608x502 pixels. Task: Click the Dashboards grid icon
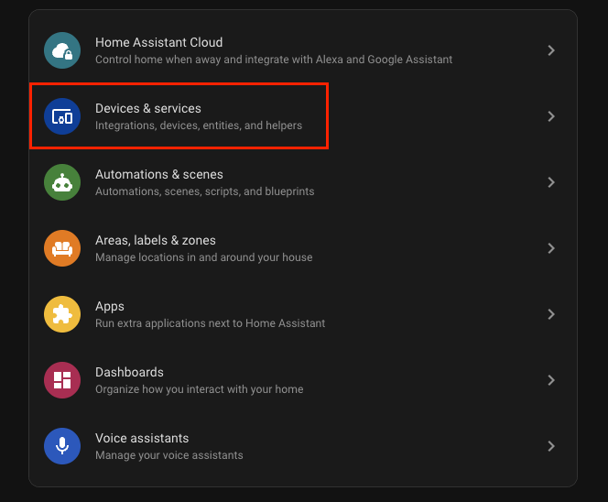[x=62, y=380]
